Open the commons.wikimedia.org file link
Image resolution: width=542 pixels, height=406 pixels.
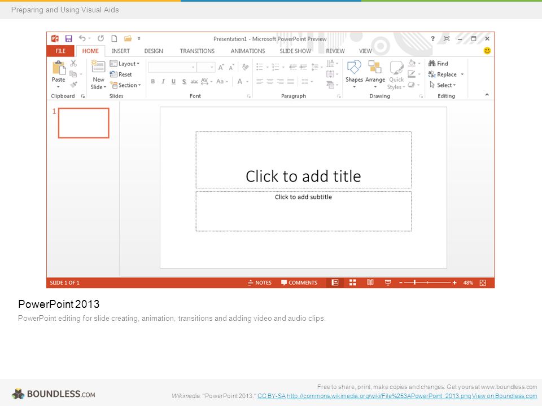pyautogui.click(x=379, y=396)
